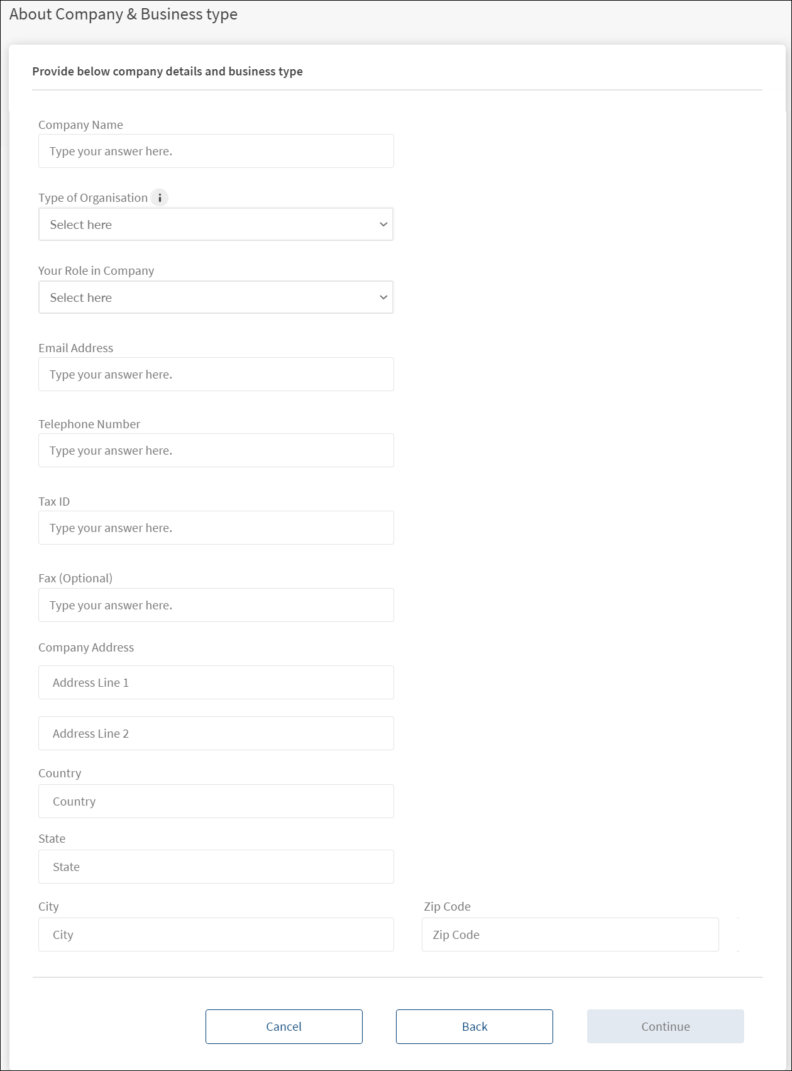The height and width of the screenshot is (1071, 792).
Task: Click the Type of Organisation info icon
Action: click(160, 198)
